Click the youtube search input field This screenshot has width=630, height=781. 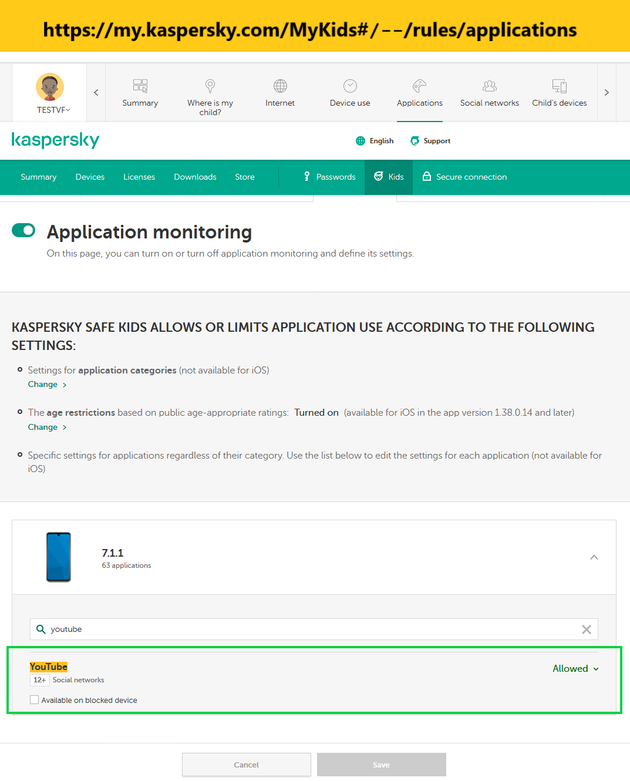coord(311,629)
